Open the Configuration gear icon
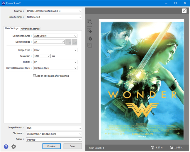The image size is (190, 152). point(13,146)
